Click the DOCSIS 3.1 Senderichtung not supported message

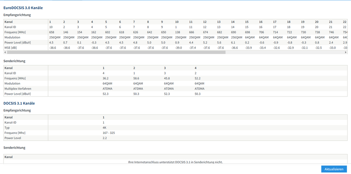[175, 162]
